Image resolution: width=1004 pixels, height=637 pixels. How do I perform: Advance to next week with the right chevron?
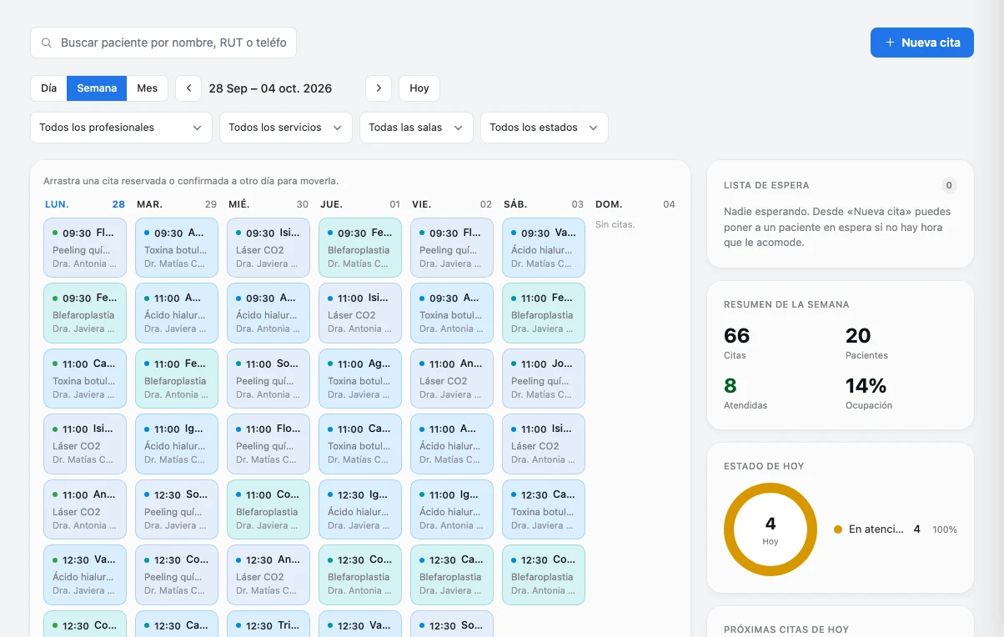[379, 88]
